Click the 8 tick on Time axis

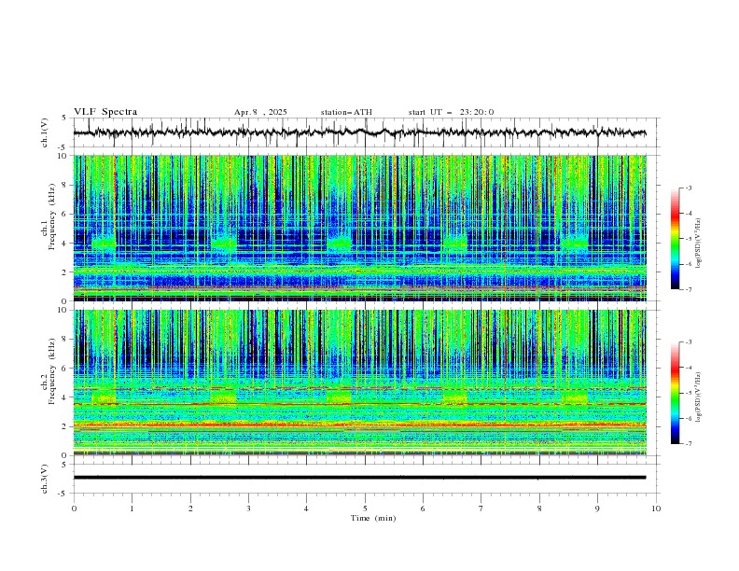[539, 508]
